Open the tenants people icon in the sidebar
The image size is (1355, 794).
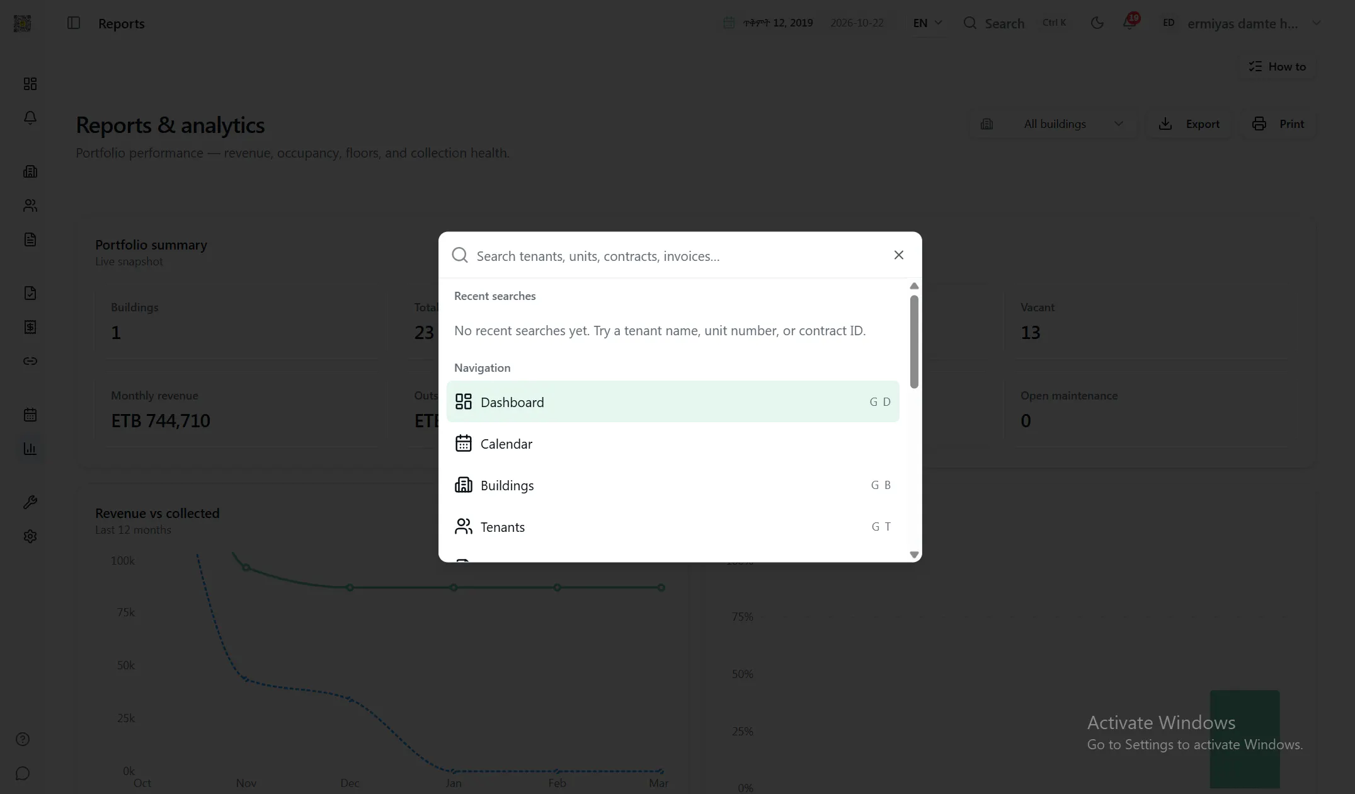[30, 205]
